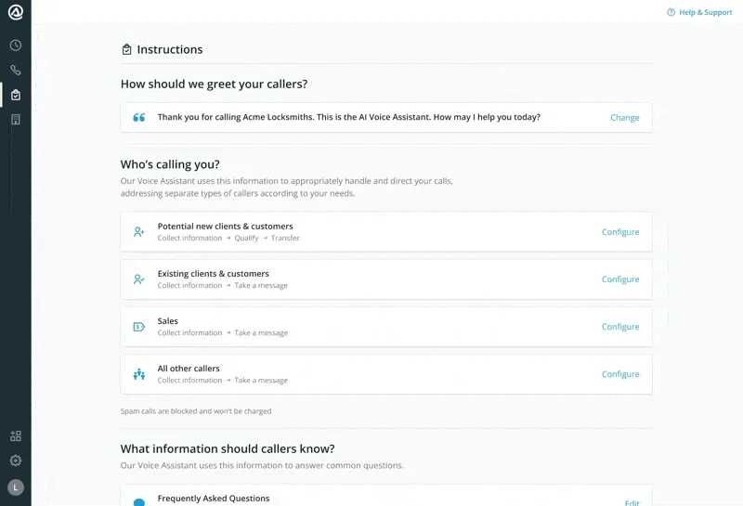
Task: Open the user avatar labeled L
Action: pos(16,487)
